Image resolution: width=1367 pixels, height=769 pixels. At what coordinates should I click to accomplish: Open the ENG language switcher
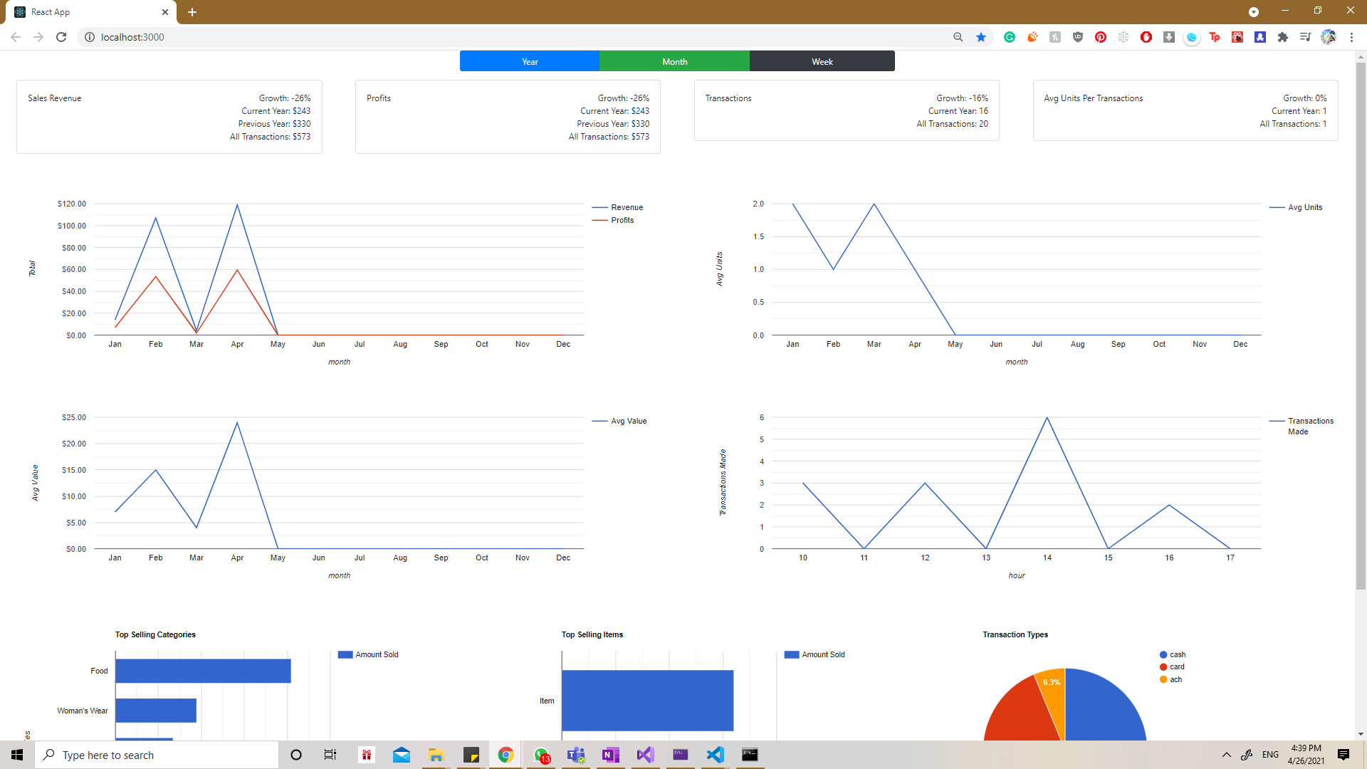tap(1269, 755)
